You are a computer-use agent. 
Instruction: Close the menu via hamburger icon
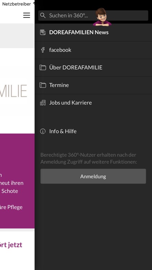pyautogui.click(x=27, y=15)
